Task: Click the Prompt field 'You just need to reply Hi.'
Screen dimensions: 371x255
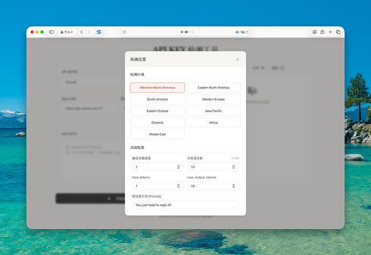Action: [185, 205]
